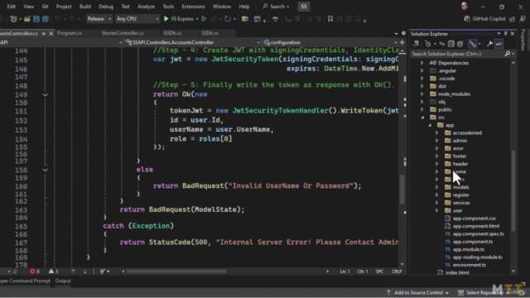Open the Extensions menu

coord(193,7)
